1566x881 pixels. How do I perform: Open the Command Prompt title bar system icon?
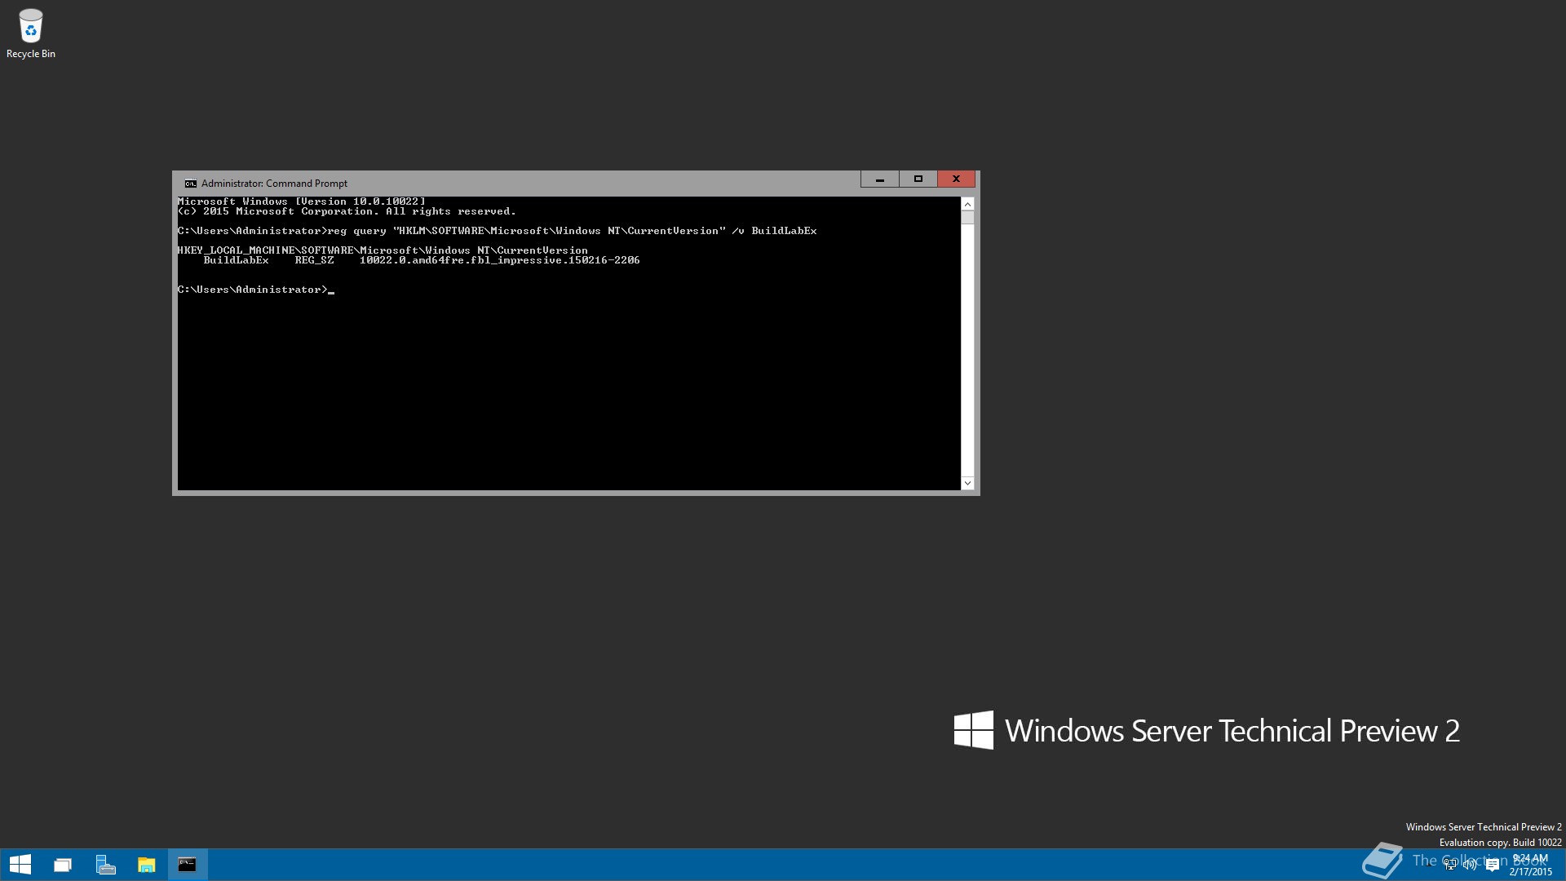click(190, 184)
